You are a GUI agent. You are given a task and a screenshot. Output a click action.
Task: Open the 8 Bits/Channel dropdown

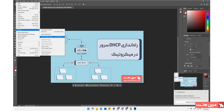(x=196, y=57)
